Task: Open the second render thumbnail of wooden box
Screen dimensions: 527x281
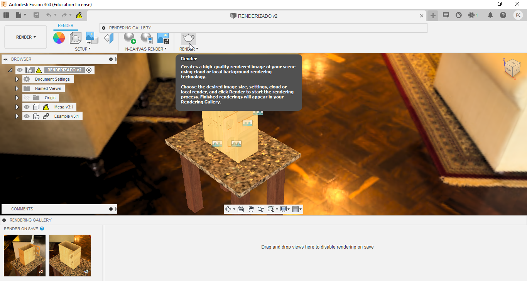Action: click(x=70, y=256)
